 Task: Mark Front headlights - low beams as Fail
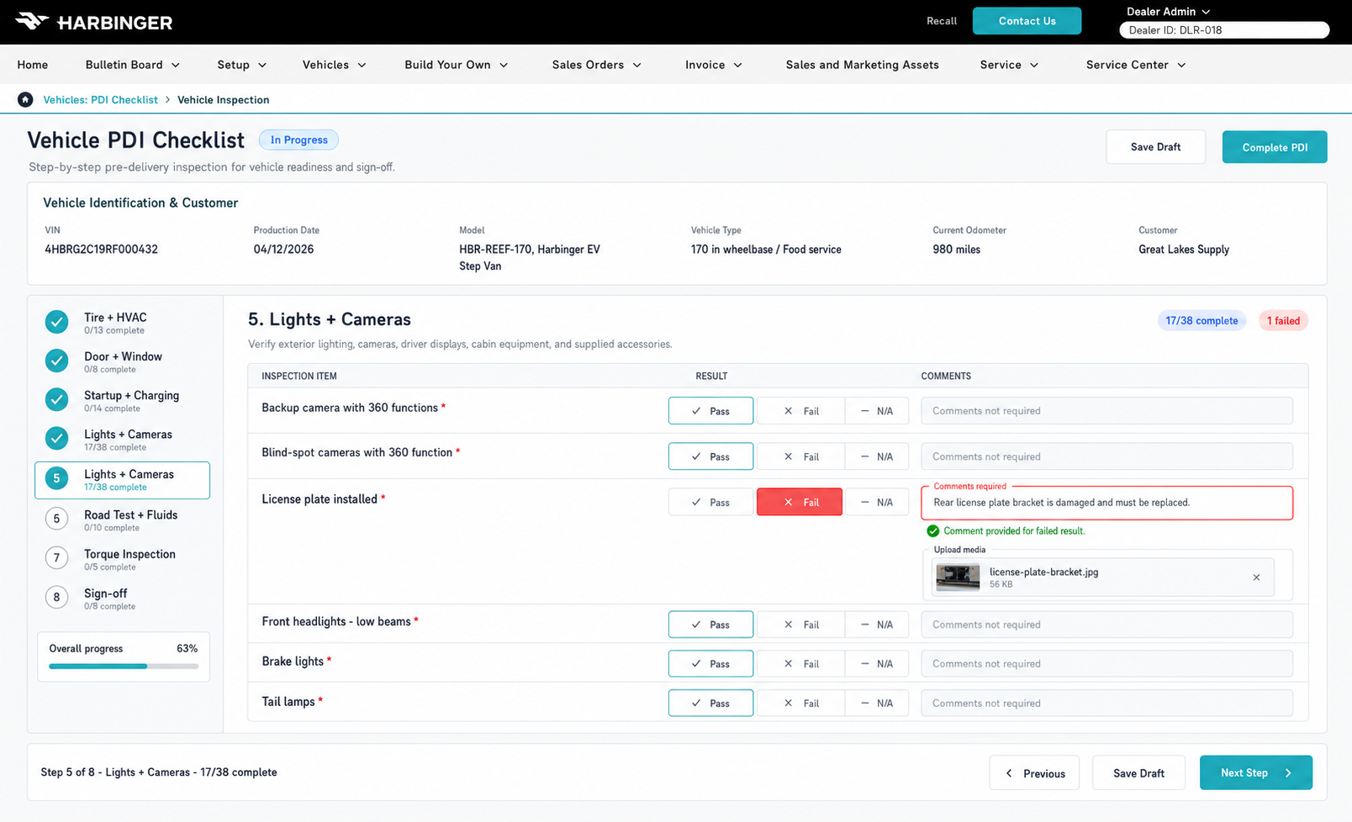(800, 624)
